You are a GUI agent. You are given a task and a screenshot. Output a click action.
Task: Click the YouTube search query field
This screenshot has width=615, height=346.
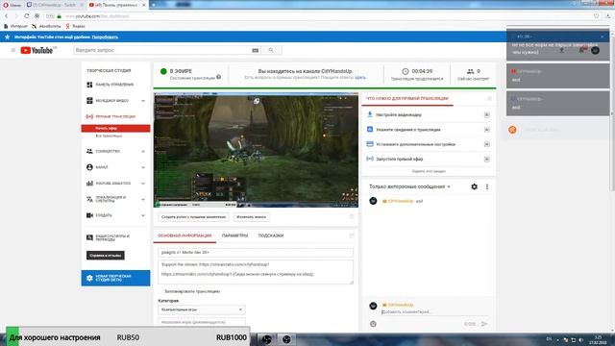pyautogui.click(x=161, y=50)
